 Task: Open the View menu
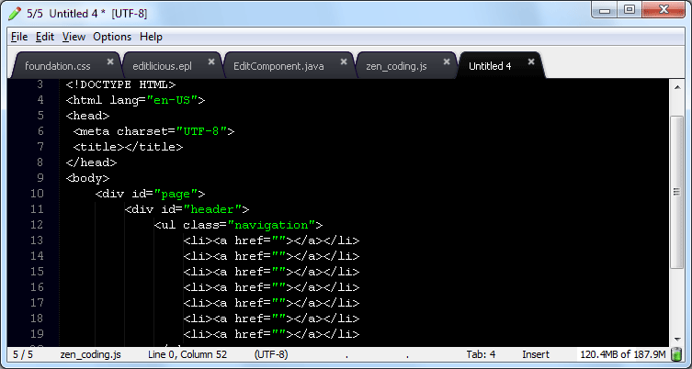click(74, 37)
